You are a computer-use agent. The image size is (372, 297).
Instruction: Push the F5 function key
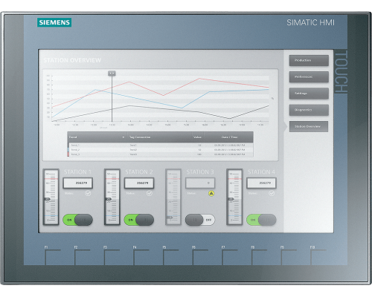coord(170,256)
